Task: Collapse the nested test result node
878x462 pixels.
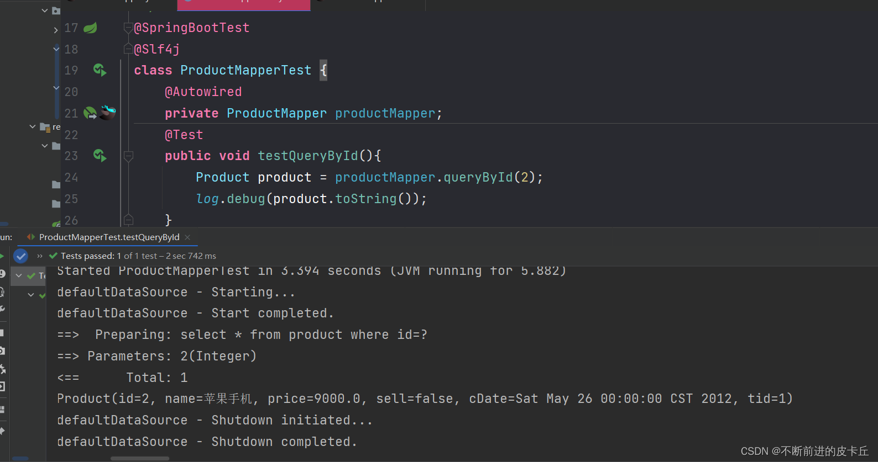Action: tap(31, 295)
